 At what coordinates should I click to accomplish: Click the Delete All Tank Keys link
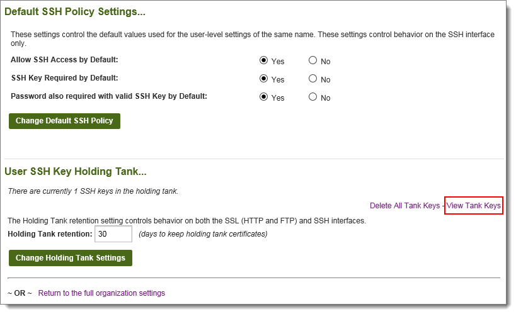click(404, 206)
